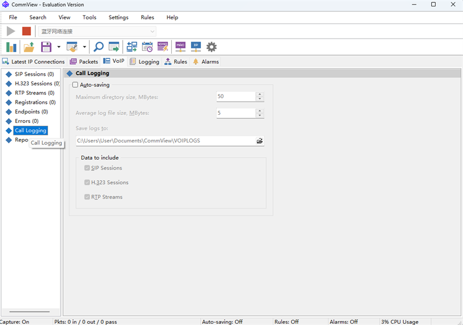This screenshot has width=463, height=325.
Task: Open the statistics bar chart tool
Action: point(11,47)
